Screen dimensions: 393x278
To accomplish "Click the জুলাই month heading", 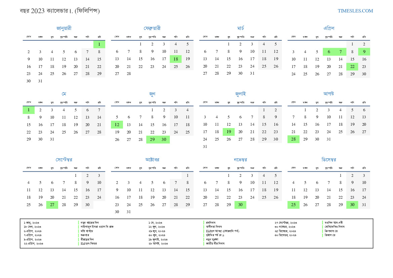I will 240,94.
